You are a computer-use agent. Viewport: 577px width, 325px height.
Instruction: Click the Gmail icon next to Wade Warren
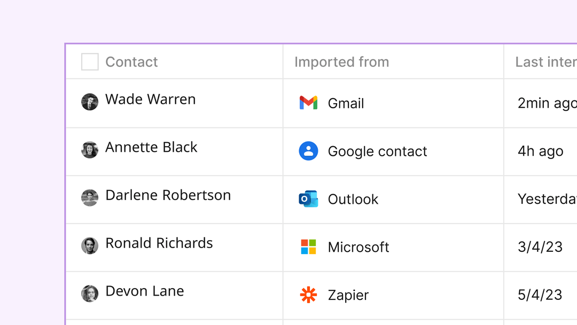(308, 103)
